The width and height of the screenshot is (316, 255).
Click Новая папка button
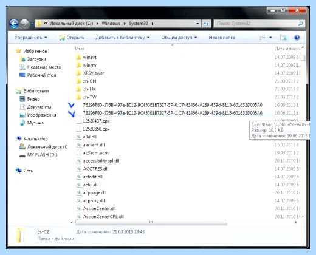click(x=222, y=38)
